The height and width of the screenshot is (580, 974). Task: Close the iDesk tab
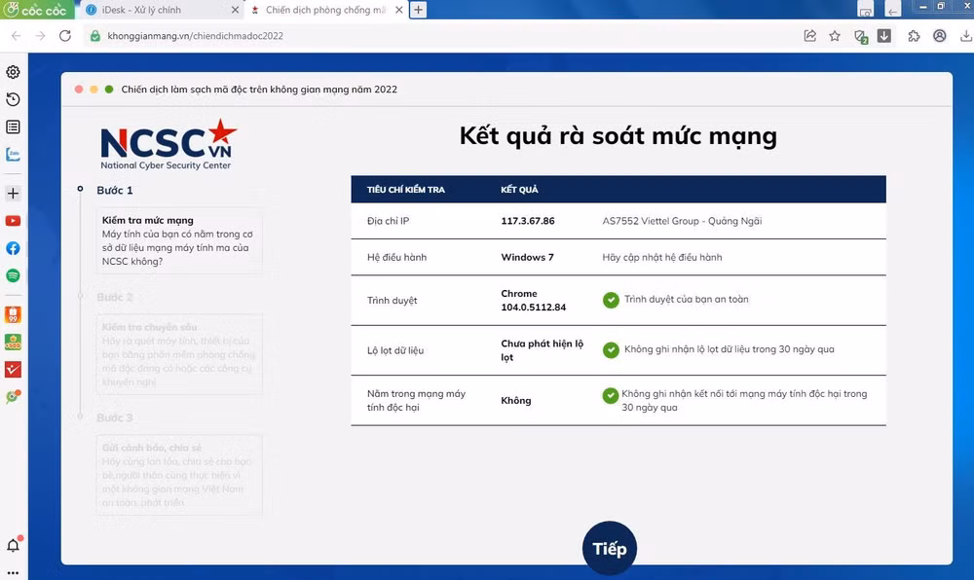coord(235,10)
